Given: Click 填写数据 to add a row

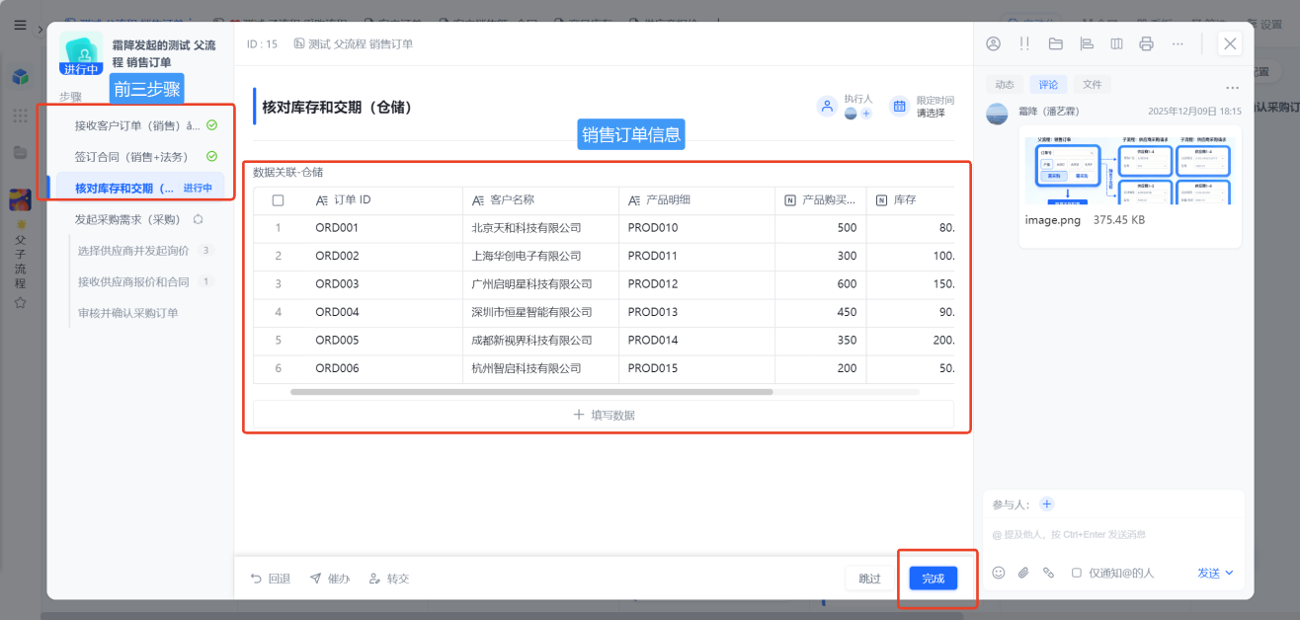Looking at the screenshot, I should [x=604, y=415].
